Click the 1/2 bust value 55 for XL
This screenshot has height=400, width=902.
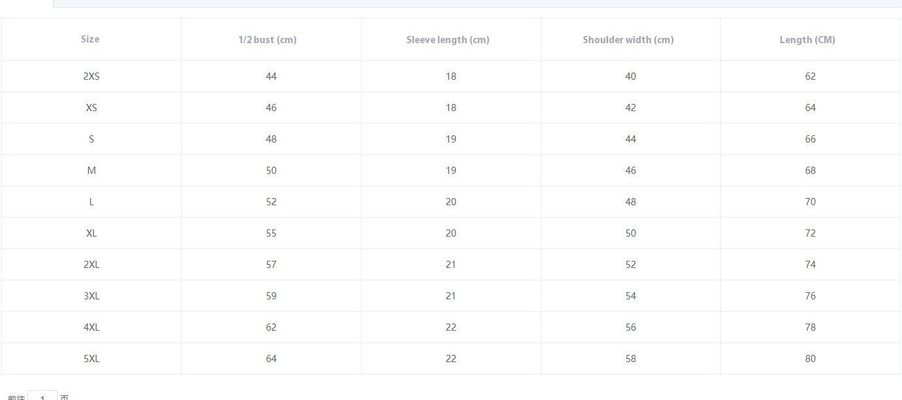pos(271,233)
